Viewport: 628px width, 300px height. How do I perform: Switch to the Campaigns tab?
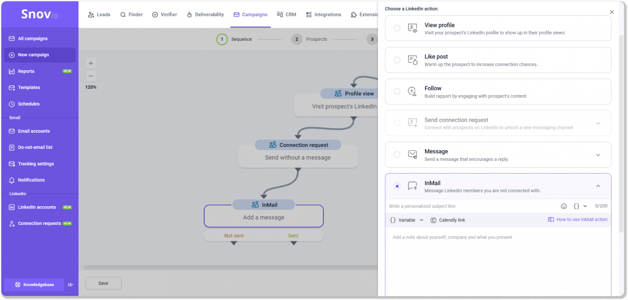(x=250, y=14)
